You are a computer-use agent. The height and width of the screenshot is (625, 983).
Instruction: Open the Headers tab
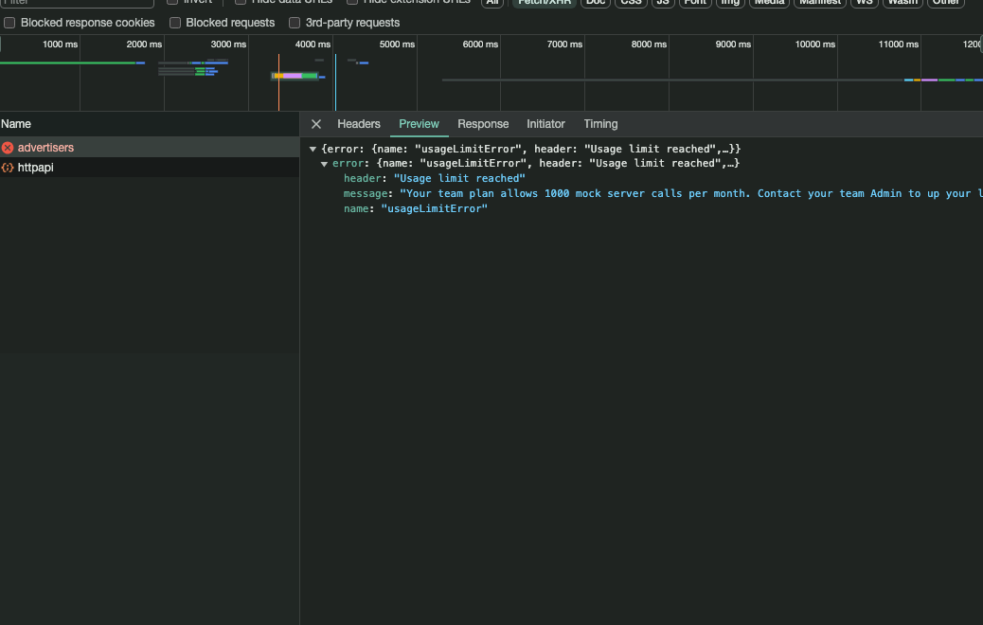click(x=359, y=124)
